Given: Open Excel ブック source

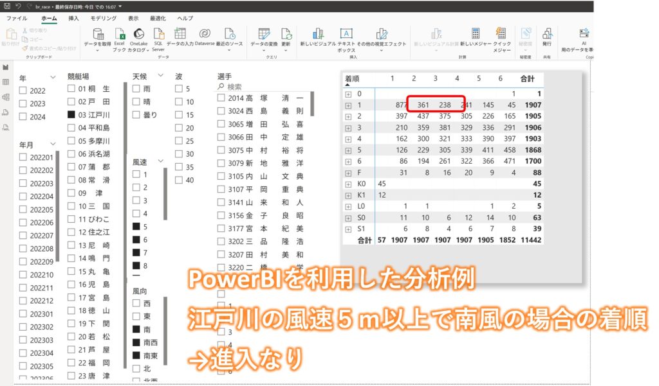Looking at the screenshot, I should tap(119, 40).
